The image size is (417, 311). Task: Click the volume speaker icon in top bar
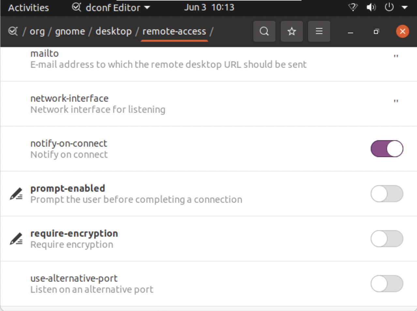[x=371, y=7]
